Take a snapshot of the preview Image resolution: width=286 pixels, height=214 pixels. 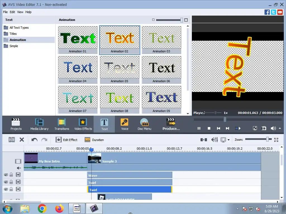(x=264, y=128)
